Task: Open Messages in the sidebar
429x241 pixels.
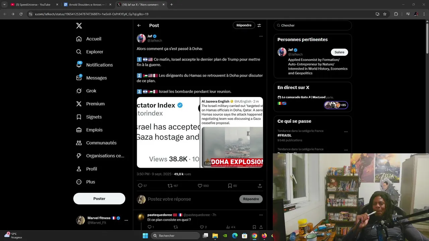Action: tap(91, 78)
